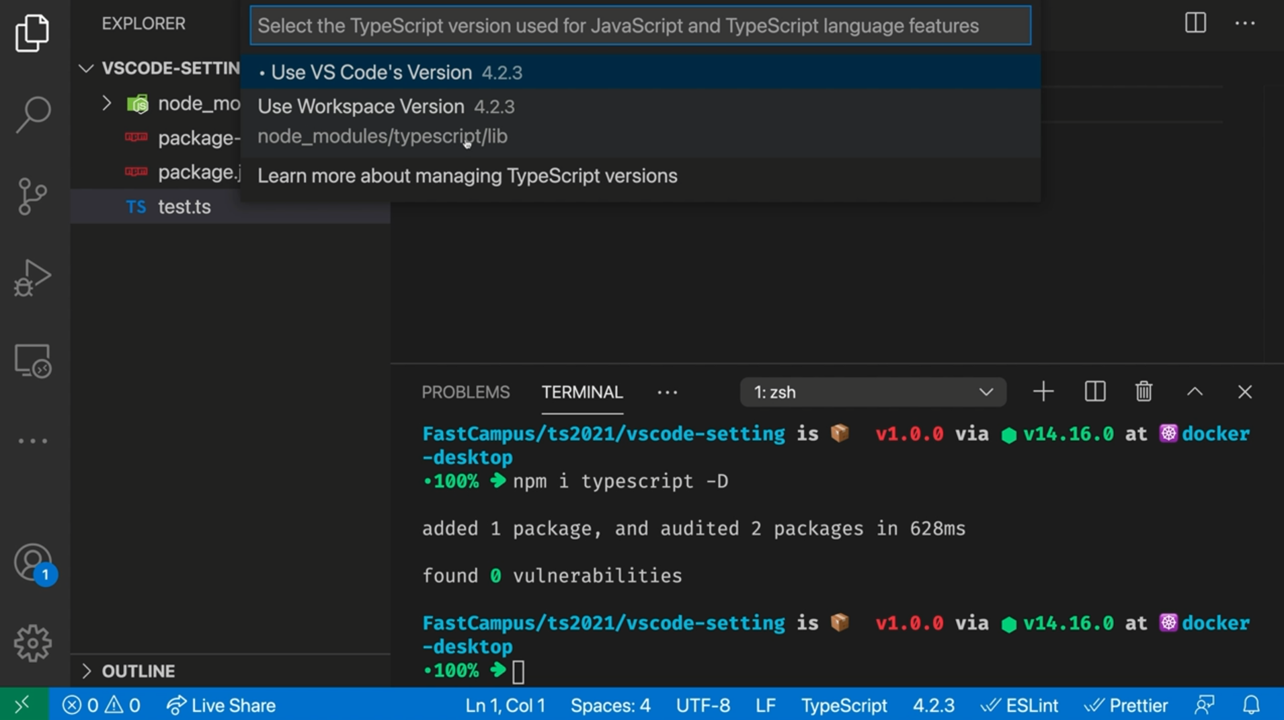
Task: Show errors and warnings count in status bar
Action: point(102,705)
